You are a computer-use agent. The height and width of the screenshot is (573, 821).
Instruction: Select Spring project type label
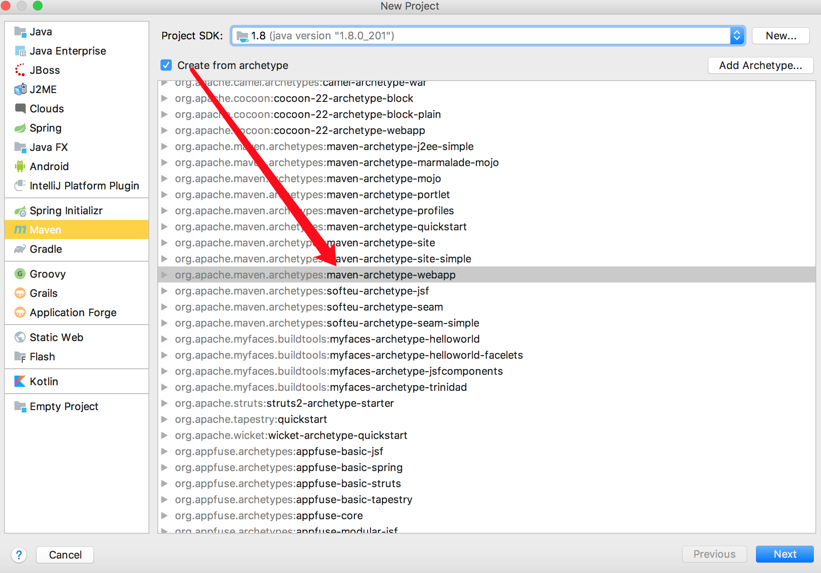[x=46, y=128]
